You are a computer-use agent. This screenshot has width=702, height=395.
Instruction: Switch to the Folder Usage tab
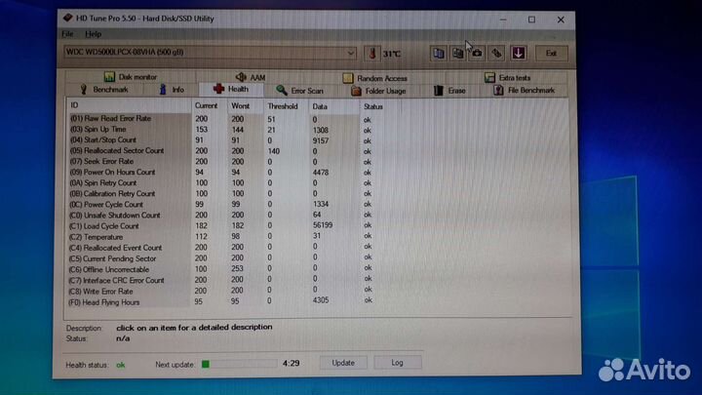click(x=378, y=91)
